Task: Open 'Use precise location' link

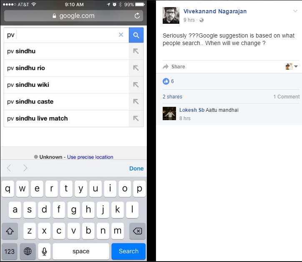Action: [90, 157]
